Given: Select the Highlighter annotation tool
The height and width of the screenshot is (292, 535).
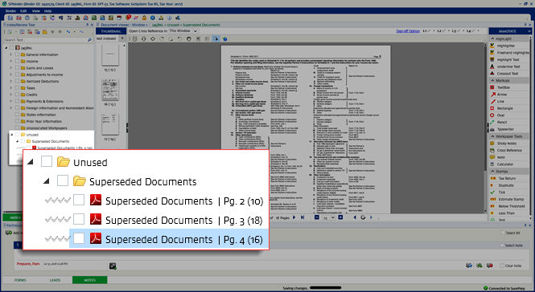Looking at the screenshot, I should pyautogui.click(x=509, y=46).
